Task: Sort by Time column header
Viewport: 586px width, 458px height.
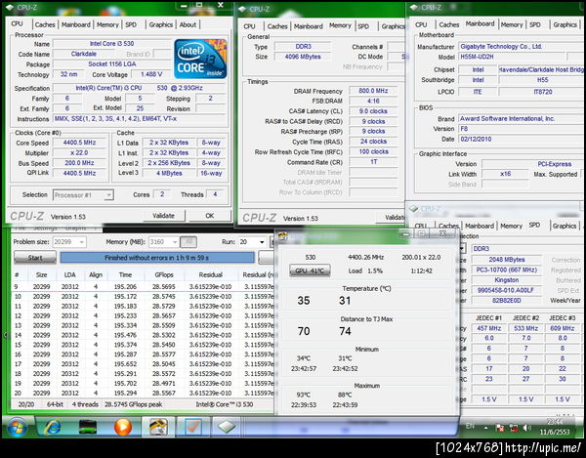Action: point(126,275)
